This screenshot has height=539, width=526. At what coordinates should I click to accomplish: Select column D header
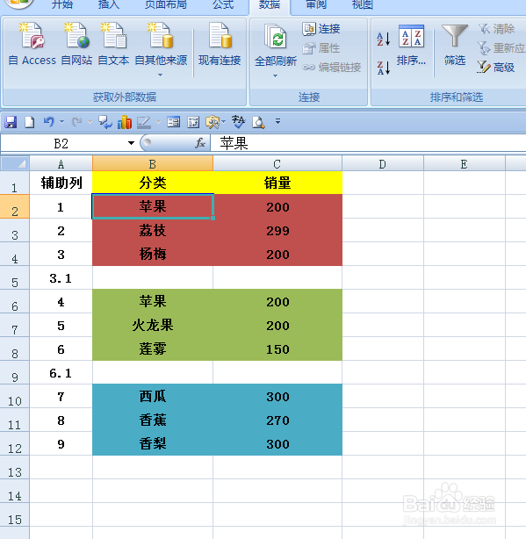[x=383, y=163]
